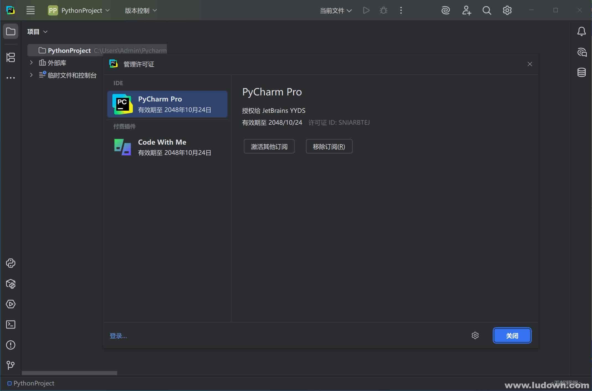Open the More Actions vertical dots menu

[x=401, y=11]
